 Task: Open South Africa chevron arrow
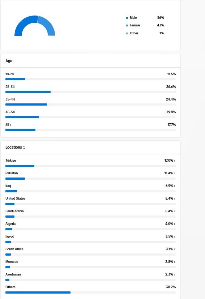click(175, 249)
